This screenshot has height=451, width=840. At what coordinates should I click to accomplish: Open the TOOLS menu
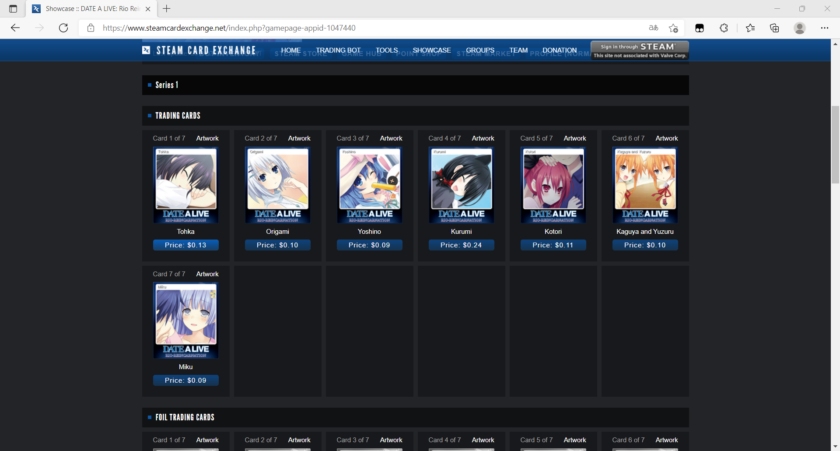[x=387, y=50]
